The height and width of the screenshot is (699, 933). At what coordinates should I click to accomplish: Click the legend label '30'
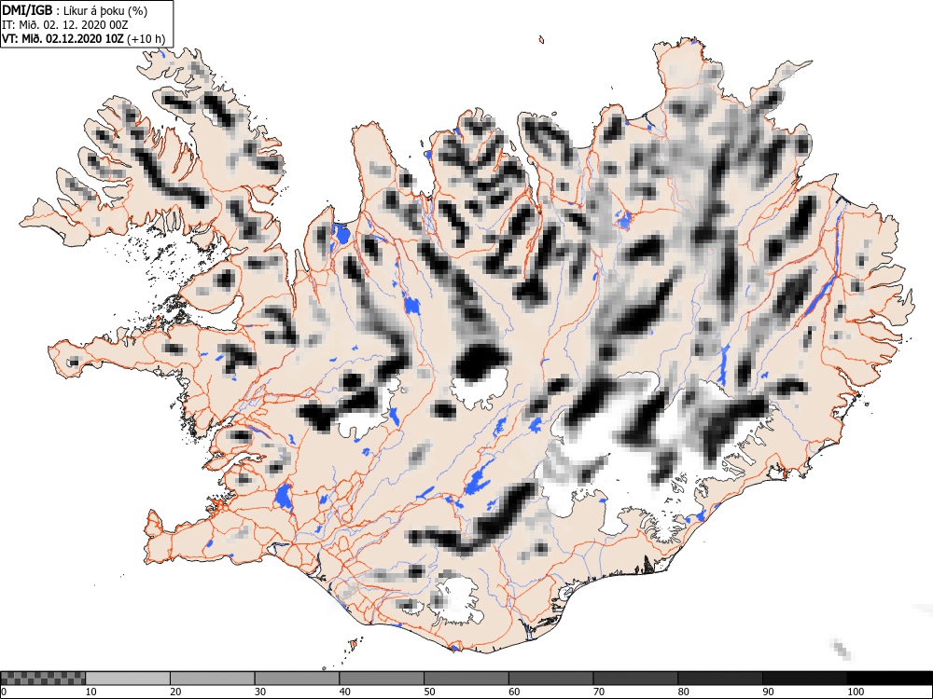click(260, 692)
